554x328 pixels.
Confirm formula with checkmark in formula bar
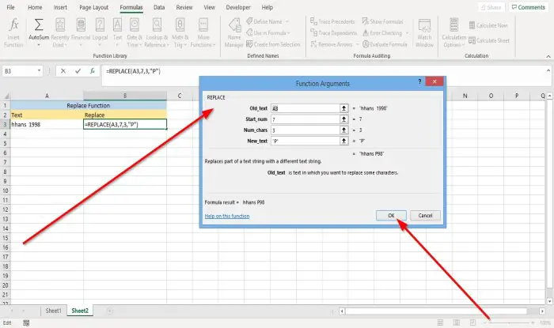pos(78,71)
